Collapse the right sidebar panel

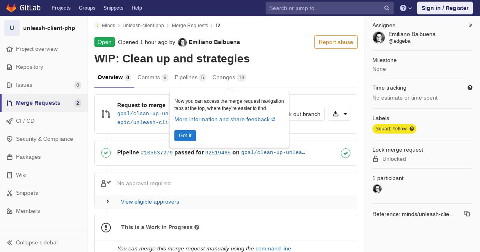click(x=471, y=25)
